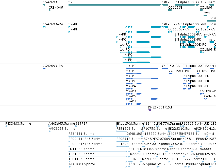
Task: Click the ttk-RG transcript label
Action: pos(127,55)
